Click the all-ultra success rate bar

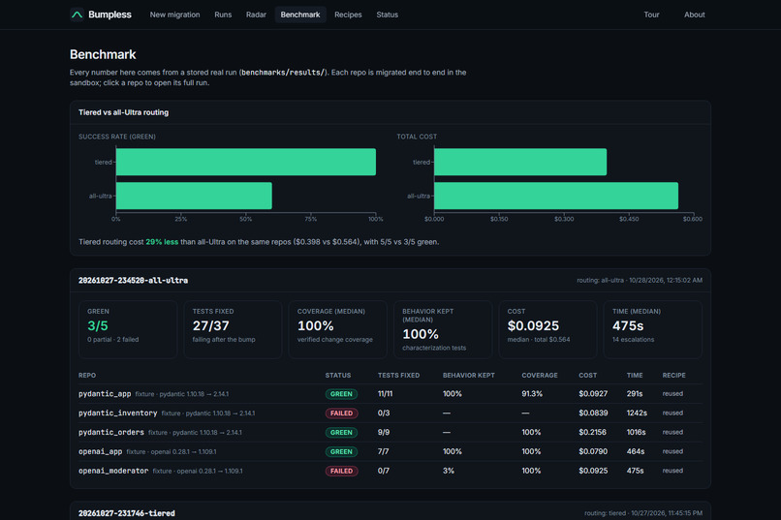(194, 196)
